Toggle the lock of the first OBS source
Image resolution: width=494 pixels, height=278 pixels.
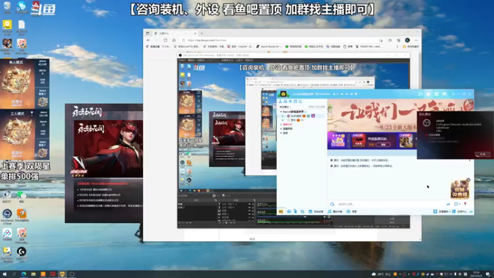253,204
